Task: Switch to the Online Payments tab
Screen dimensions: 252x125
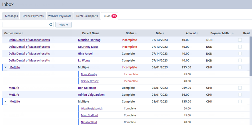Action: coord(33,16)
